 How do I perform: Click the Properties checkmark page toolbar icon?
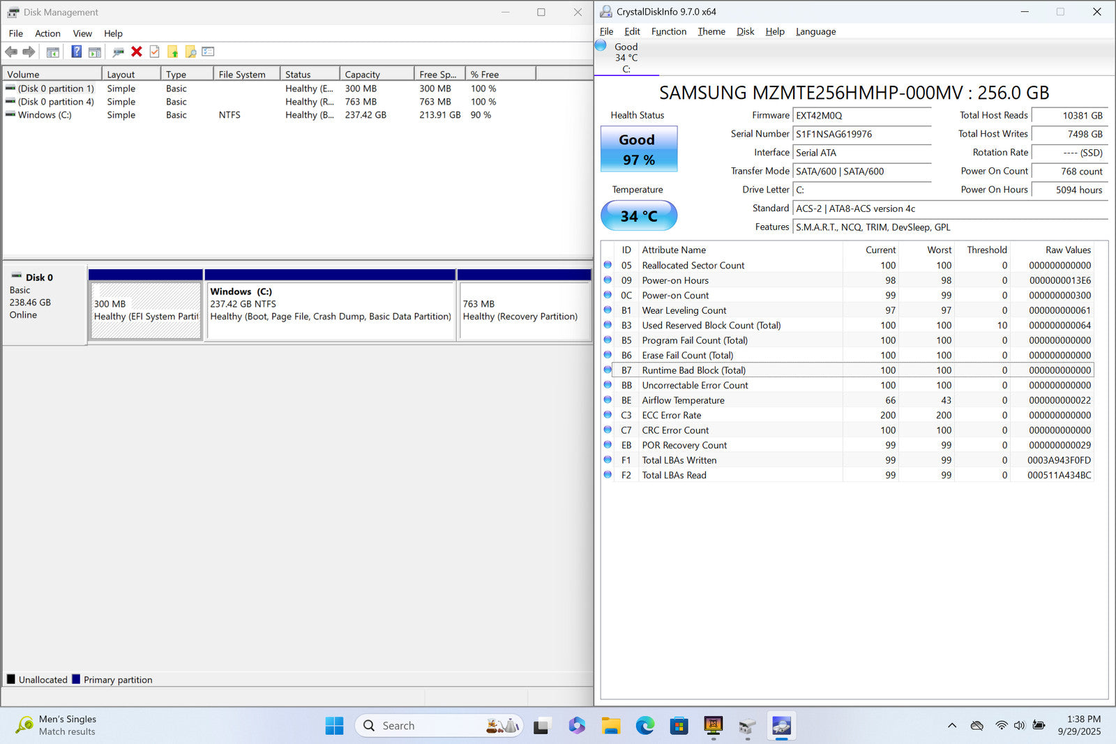(154, 52)
